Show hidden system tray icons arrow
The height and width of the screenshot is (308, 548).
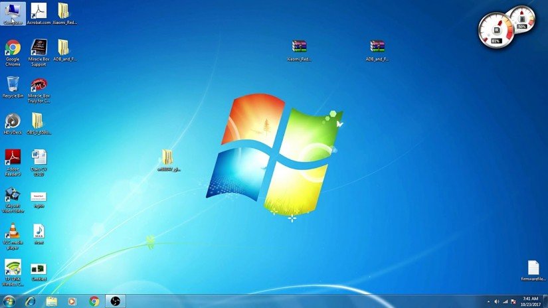tap(488, 302)
